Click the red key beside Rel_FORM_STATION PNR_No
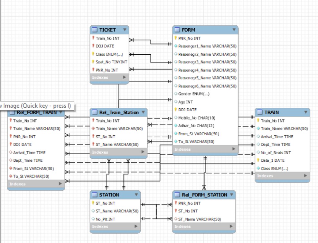This screenshot has height=243, width=318. click(176, 203)
